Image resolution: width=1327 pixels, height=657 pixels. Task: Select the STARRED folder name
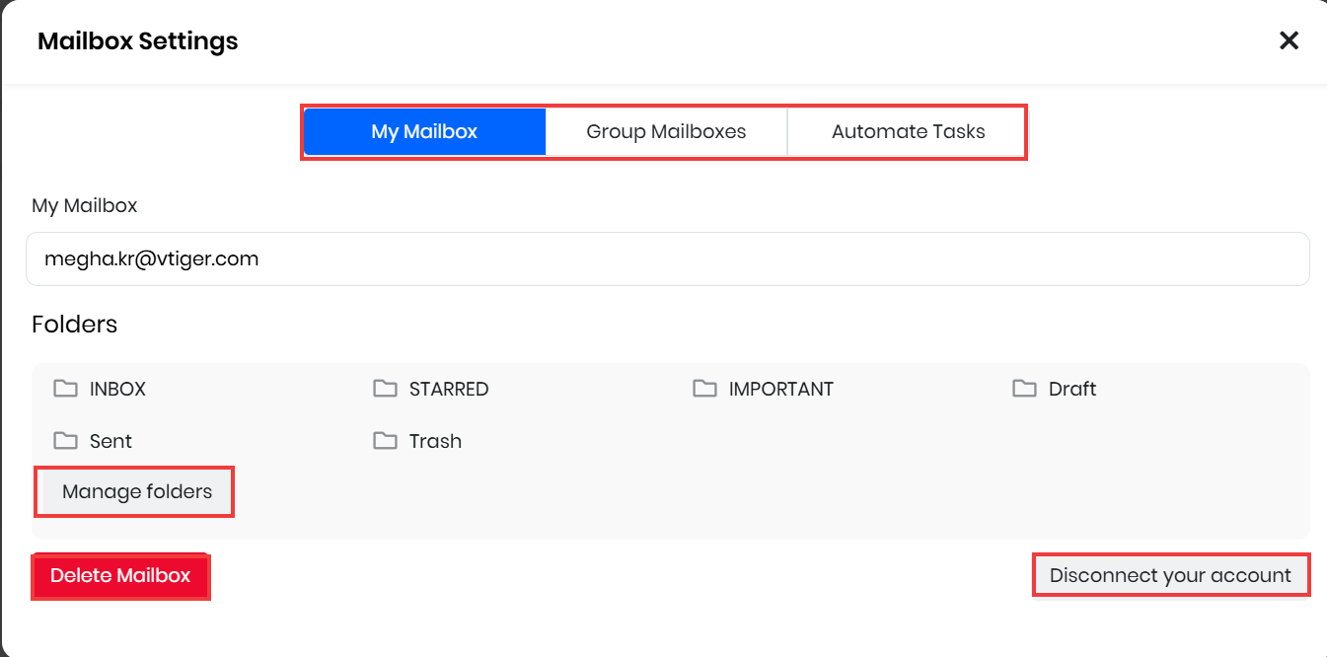[449, 390]
